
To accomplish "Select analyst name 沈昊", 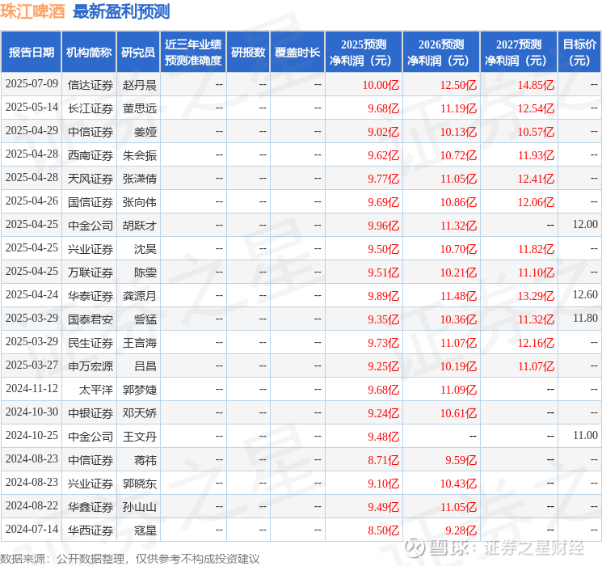I will click(145, 249).
